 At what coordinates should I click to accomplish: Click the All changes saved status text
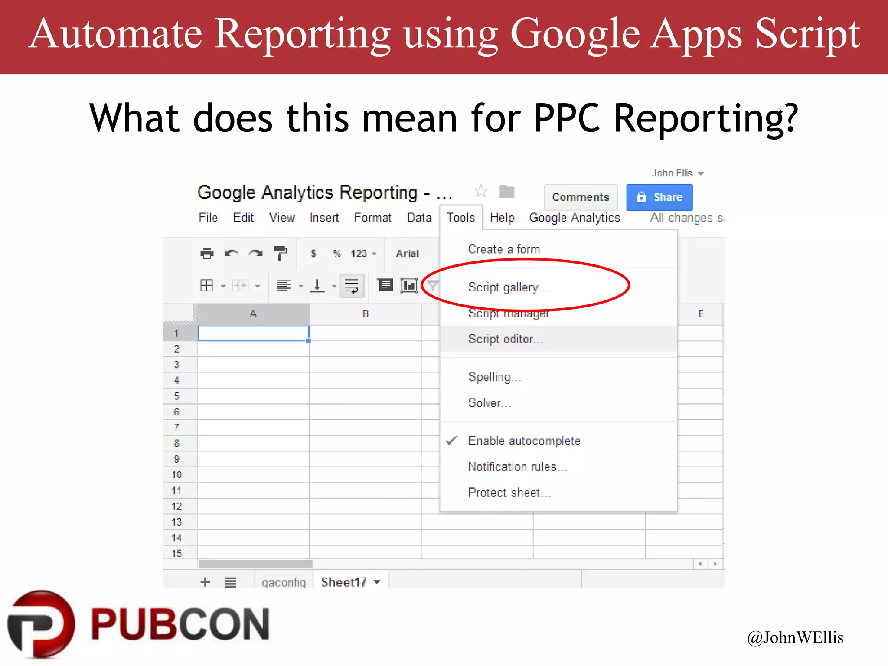coord(687,218)
